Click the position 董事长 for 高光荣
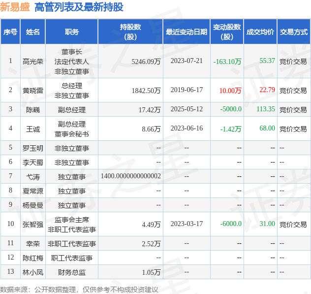Screen dimensions: 311x294 72,52
